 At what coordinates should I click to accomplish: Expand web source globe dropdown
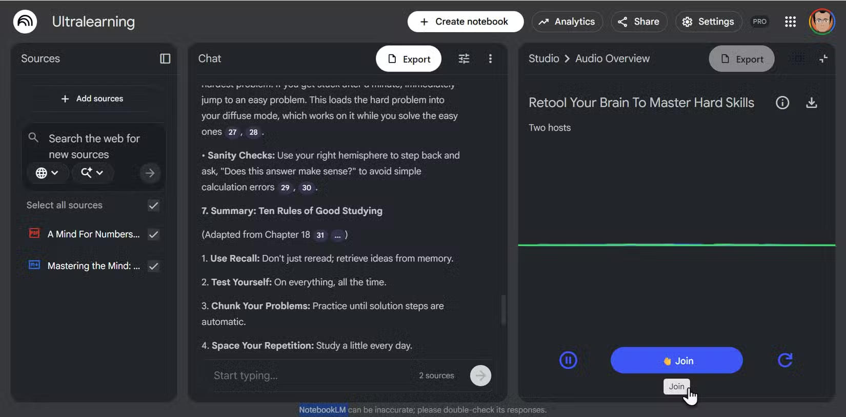tap(47, 173)
